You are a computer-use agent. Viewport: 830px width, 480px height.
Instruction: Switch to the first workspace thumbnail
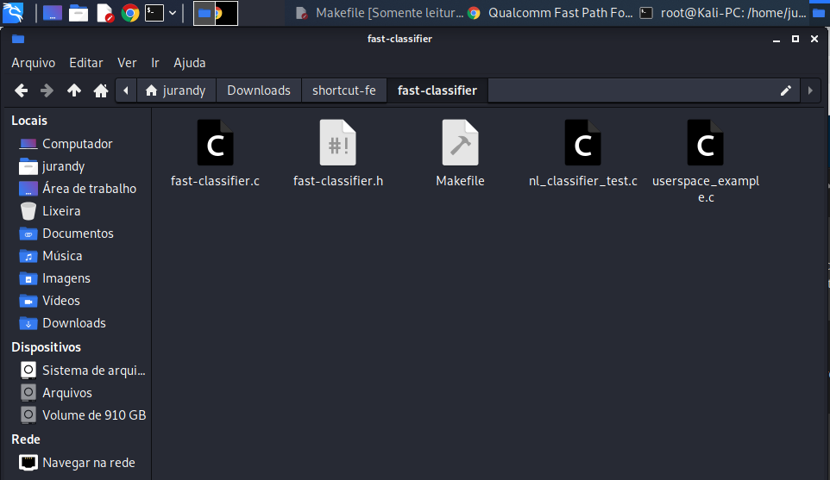(x=204, y=13)
